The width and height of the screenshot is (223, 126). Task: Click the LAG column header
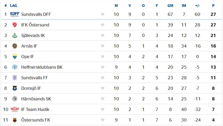pyautogui.click(x=14, y=6)
